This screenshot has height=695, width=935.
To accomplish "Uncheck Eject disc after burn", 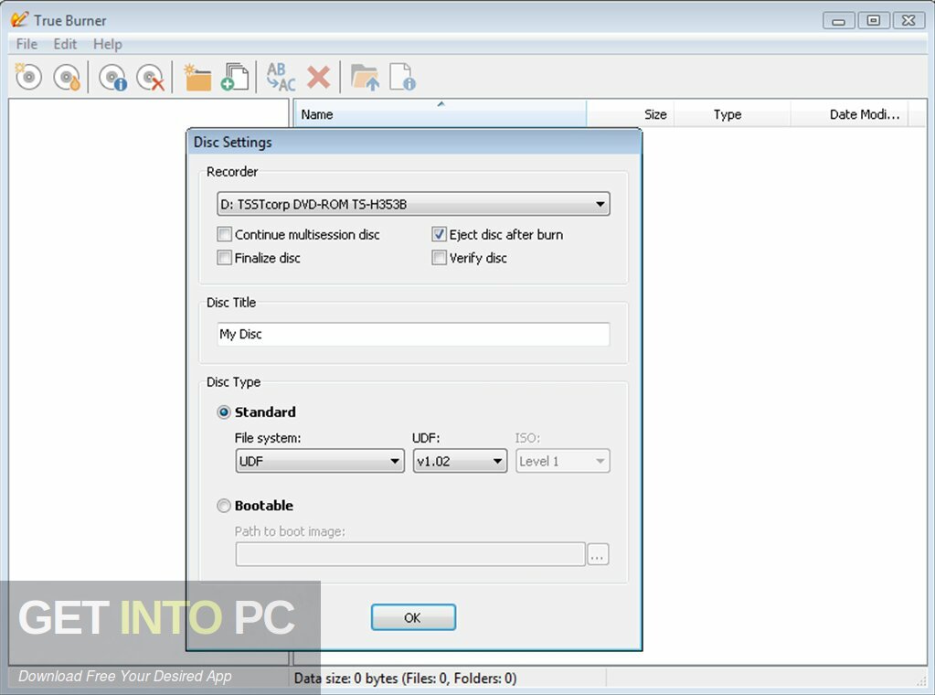I will pyautogui.click(x=439, y=234).
